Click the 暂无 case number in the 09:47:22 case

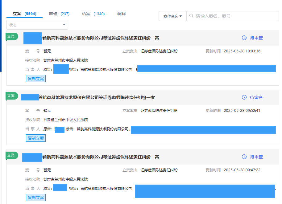[x=47, y=170]
